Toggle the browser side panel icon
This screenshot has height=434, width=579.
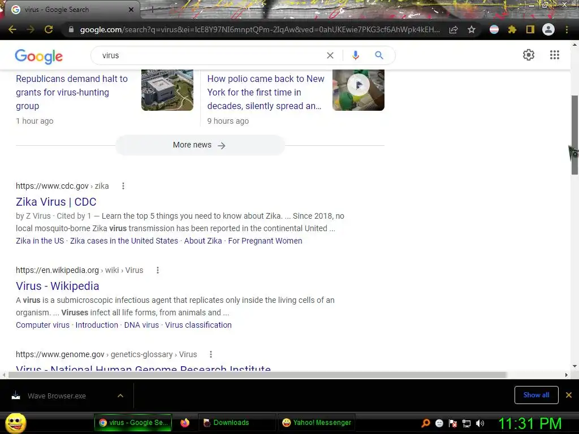click(530, 29)
